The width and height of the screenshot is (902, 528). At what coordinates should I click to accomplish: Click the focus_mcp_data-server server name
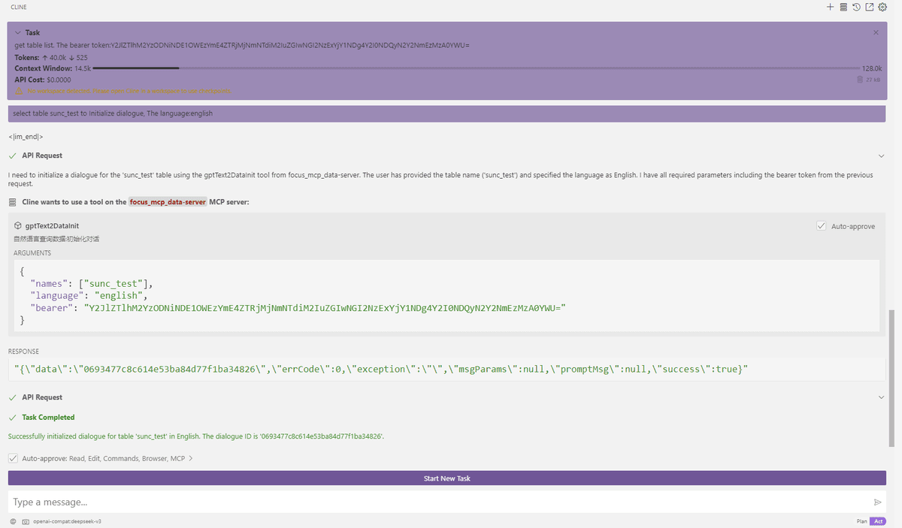coord(168,202)
